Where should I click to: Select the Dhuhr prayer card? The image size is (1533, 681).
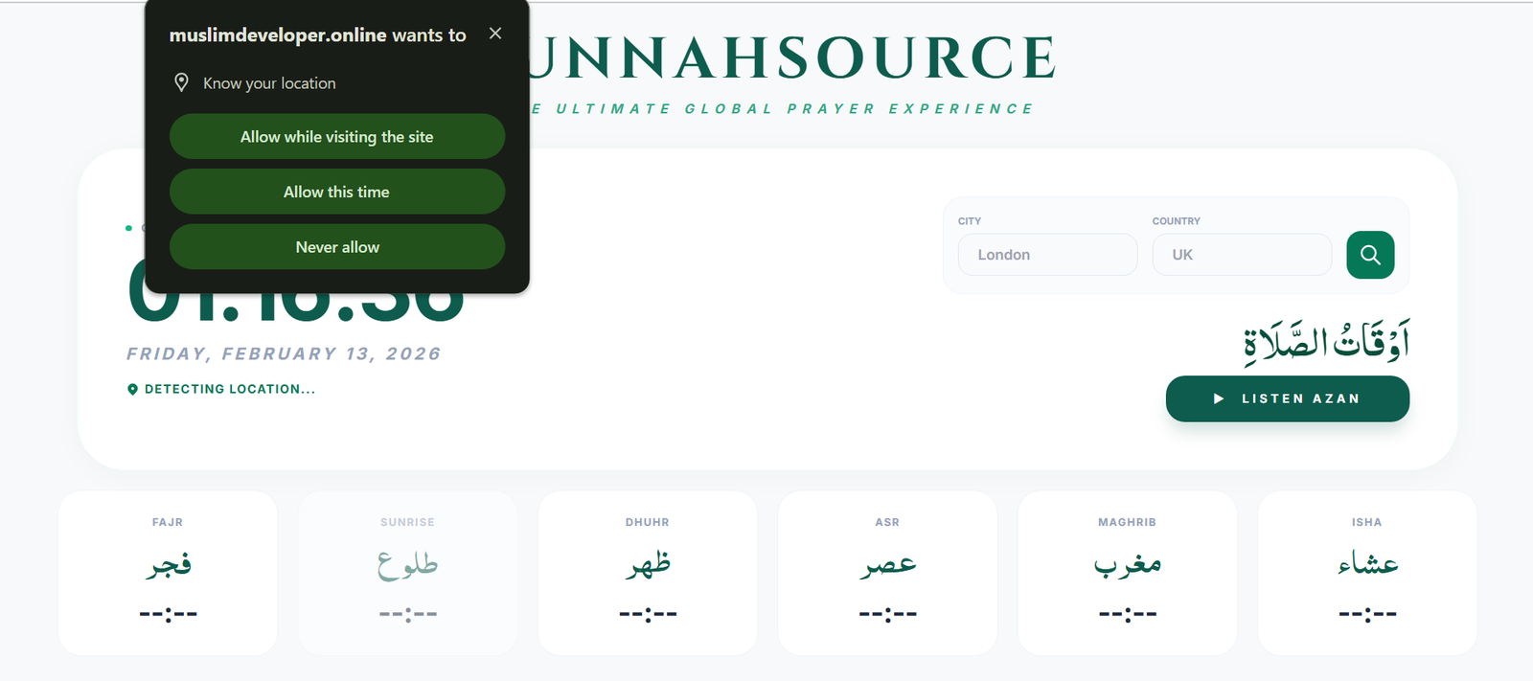pos(648,573)
